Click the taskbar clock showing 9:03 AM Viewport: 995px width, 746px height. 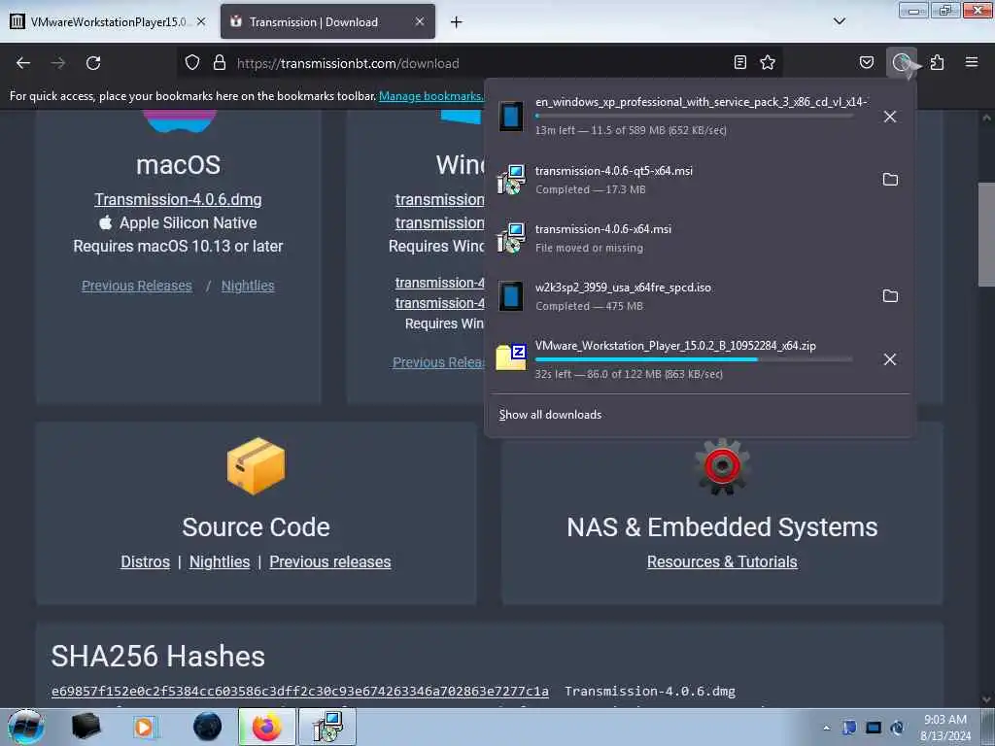coord(944,728)
